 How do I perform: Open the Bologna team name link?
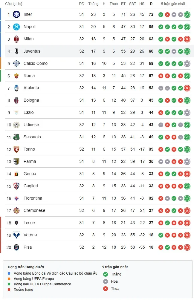[x=31, y=100]
